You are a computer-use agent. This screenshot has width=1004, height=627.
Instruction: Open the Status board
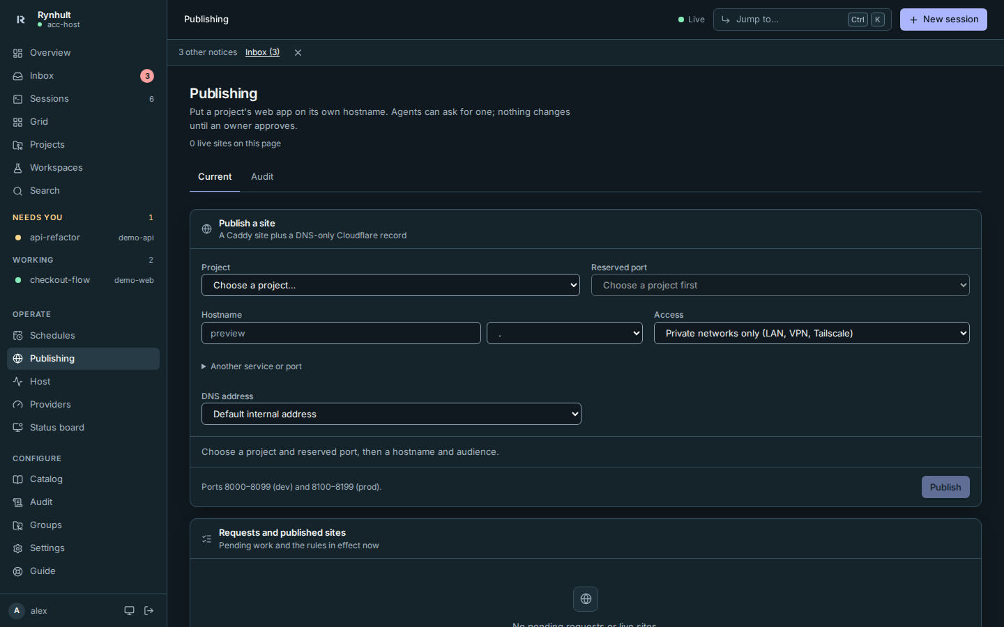point(83,428)
